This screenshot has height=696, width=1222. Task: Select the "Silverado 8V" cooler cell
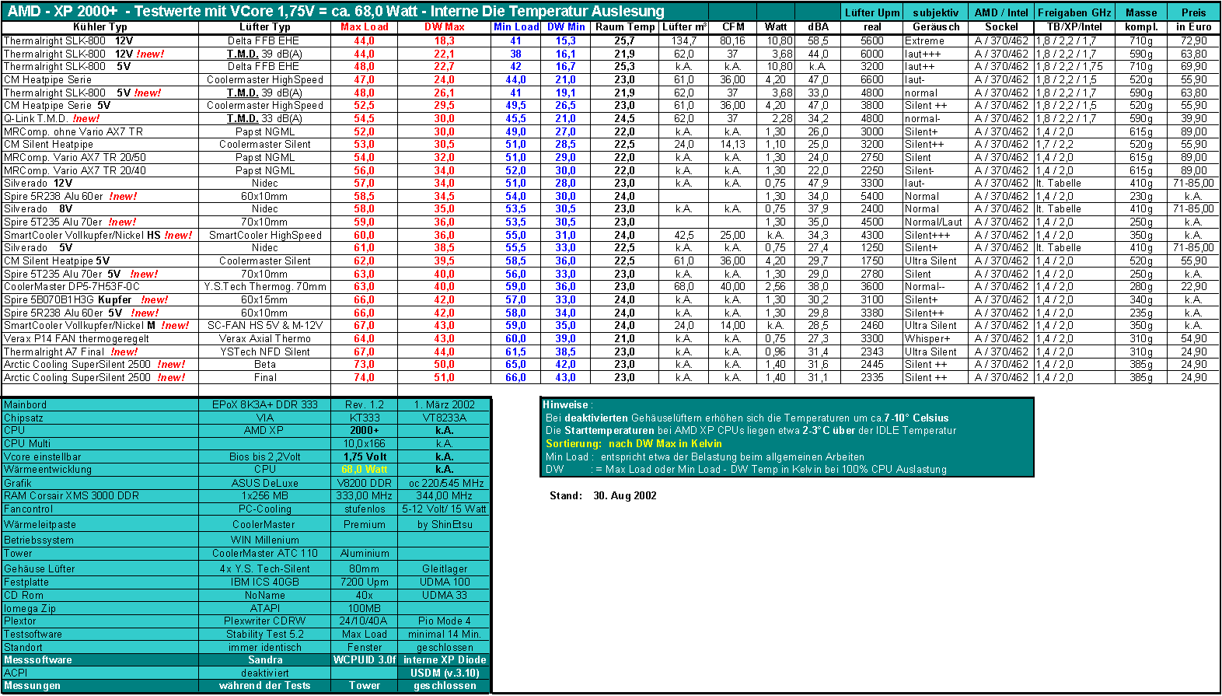[38, 208]
